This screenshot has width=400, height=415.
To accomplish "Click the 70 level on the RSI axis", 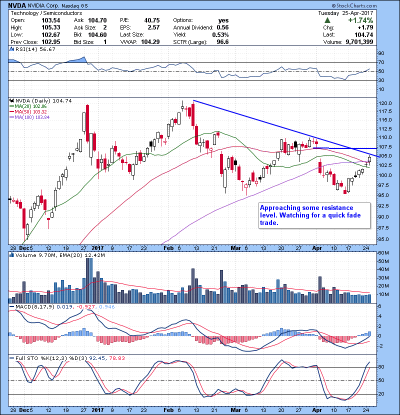I will (x=381, y=62).
